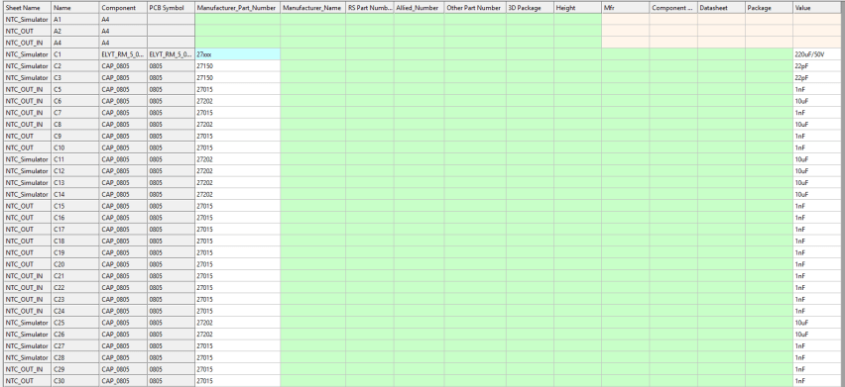Click the highlighted 27xxx part number cell
Image resolution: width=845 pixels, height=387 pixels.
pyautogui.click(x=238, y=54)
